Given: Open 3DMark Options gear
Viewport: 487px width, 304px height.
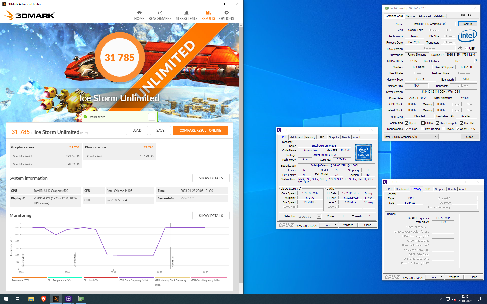Looking at the screenshot, I should 227,15.
